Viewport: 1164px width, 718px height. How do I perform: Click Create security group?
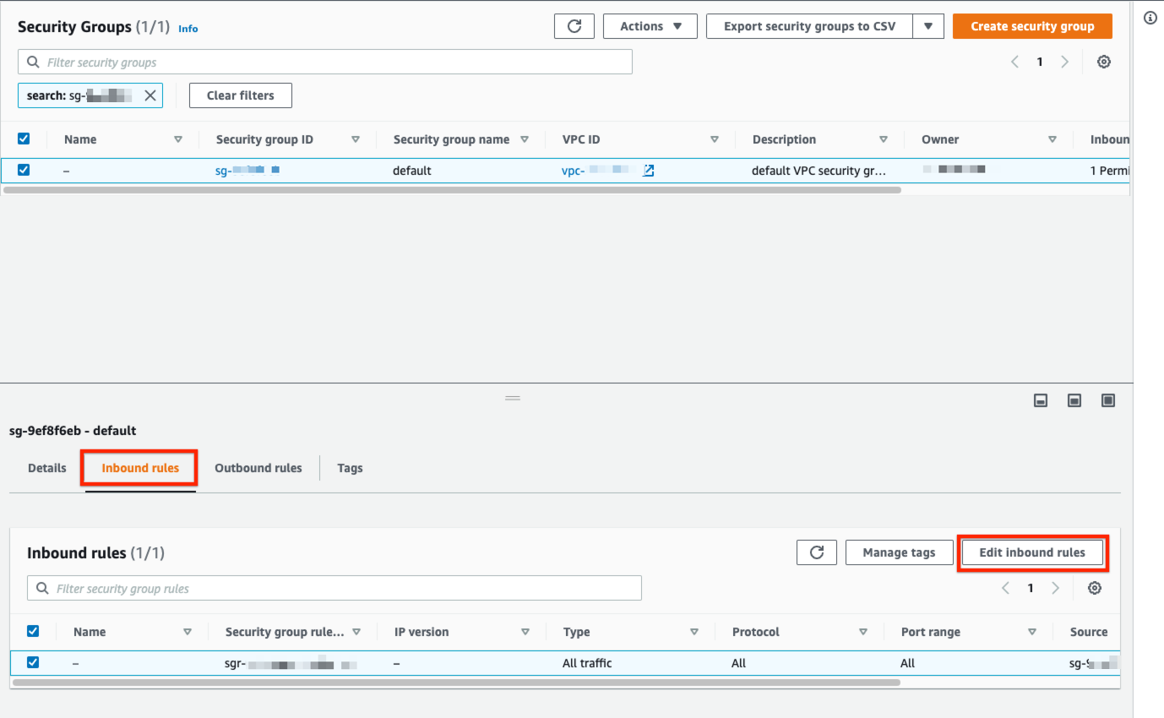pos(1032,25)
